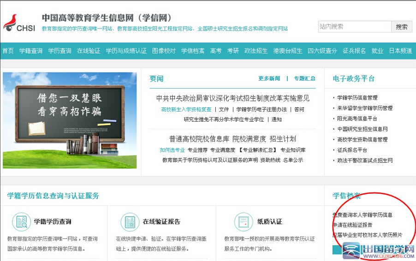This screenshot has height=261, width=416.
Task: Open the 如何选专业 link
Action: coord(172,150)
